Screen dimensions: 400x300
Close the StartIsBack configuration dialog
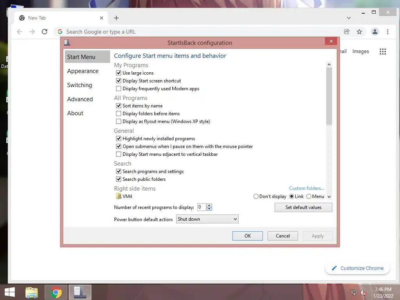pos(331,41)
